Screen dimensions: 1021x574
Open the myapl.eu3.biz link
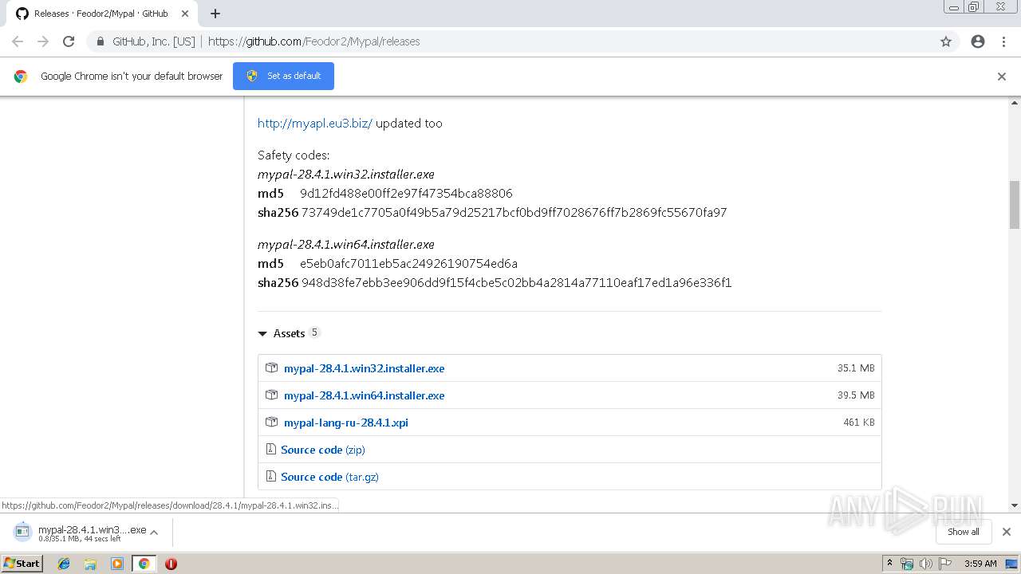(315, 124)
